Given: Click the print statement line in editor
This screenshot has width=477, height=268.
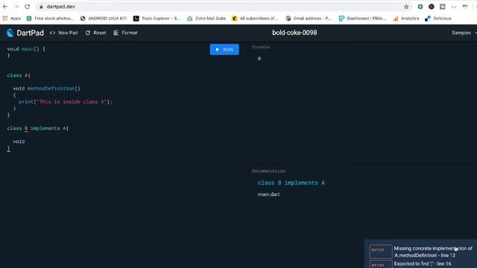Looking at the screenshot, I should [x=66, y=102].
